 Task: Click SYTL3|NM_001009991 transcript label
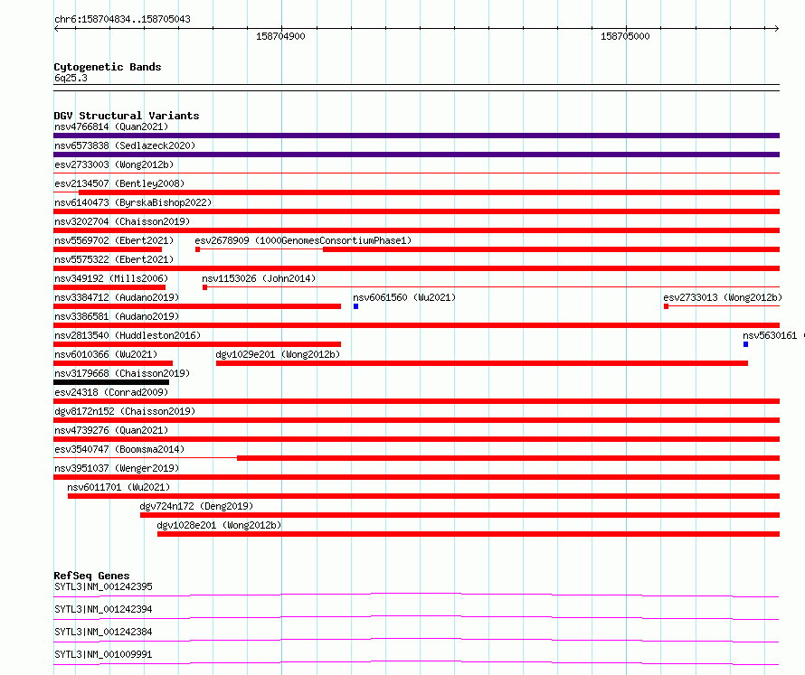(x=103, y=654)
